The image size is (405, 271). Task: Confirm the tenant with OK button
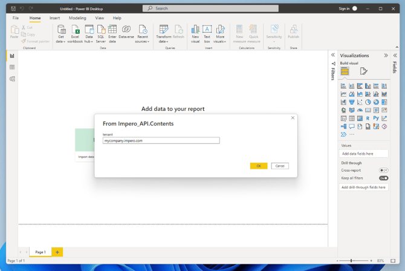[x=258, y=166]
